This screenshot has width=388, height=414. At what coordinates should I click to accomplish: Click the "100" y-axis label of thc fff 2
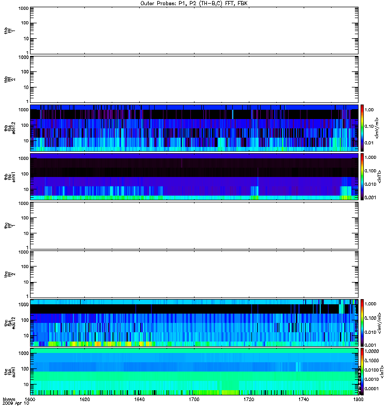coord(25,267)
